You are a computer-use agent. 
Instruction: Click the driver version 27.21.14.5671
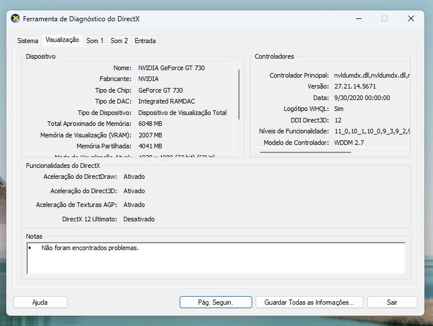click(x=355, y=86)
